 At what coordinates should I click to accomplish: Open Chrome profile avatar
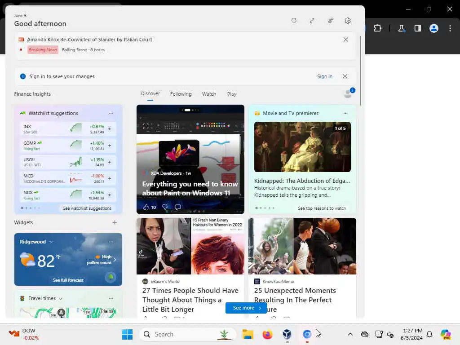pyautogui.click(x=434, y=28)
